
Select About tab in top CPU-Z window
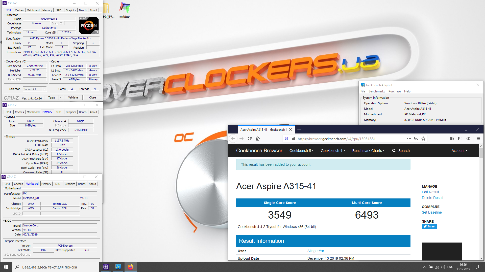(93, 10)
